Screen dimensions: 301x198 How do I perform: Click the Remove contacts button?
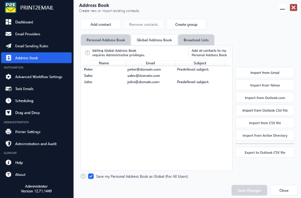tap(143, 25)
